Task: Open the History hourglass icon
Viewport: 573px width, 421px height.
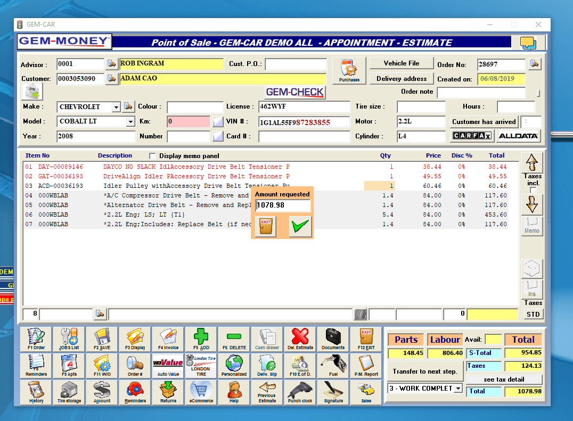Action: coord(36,392)
